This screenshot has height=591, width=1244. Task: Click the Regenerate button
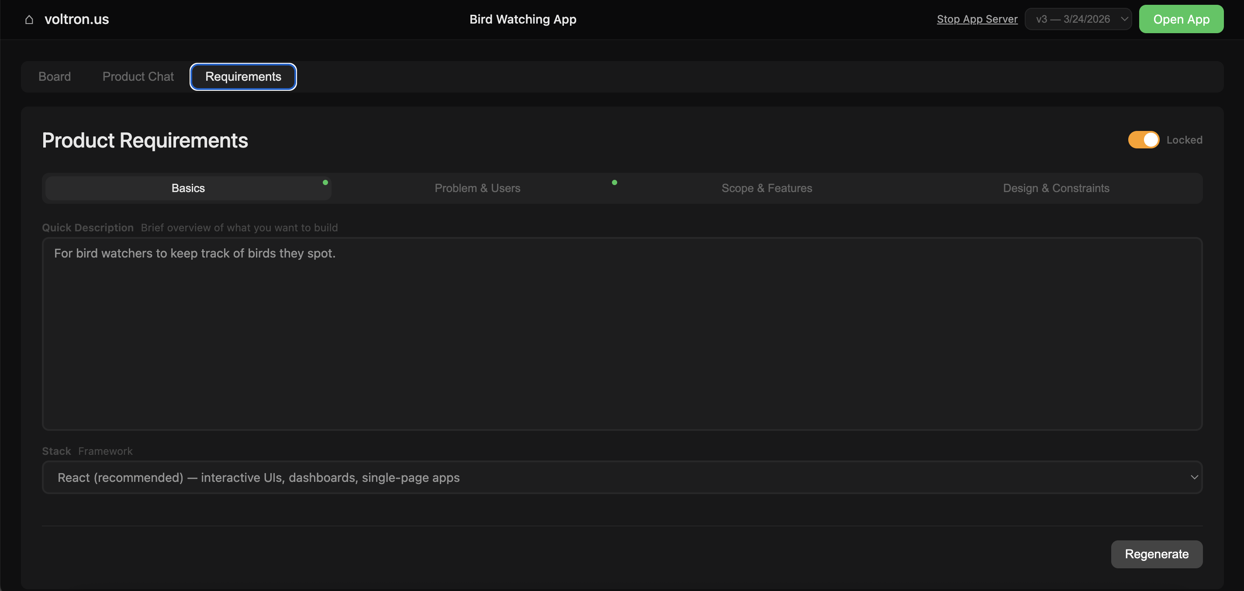click(x=1156, y=554)
